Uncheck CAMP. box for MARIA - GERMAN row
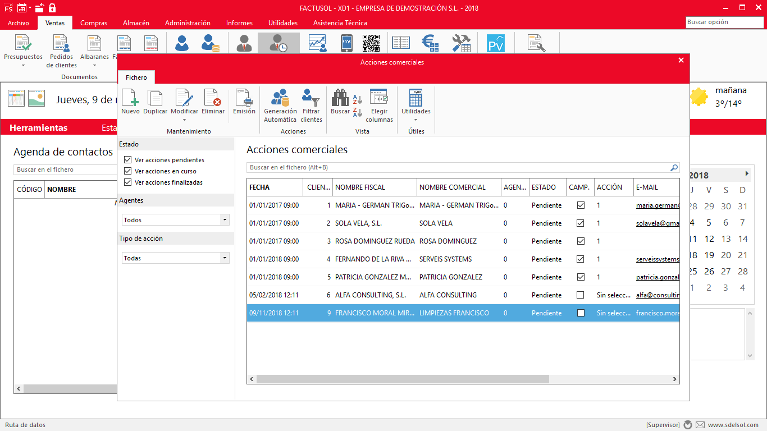767x431 pixels. 581,205
